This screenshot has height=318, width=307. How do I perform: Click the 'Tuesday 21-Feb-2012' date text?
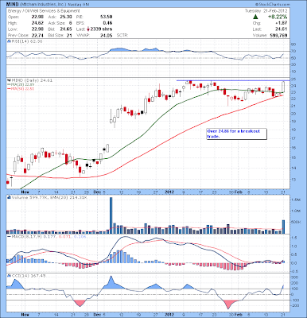click(266, 11)
